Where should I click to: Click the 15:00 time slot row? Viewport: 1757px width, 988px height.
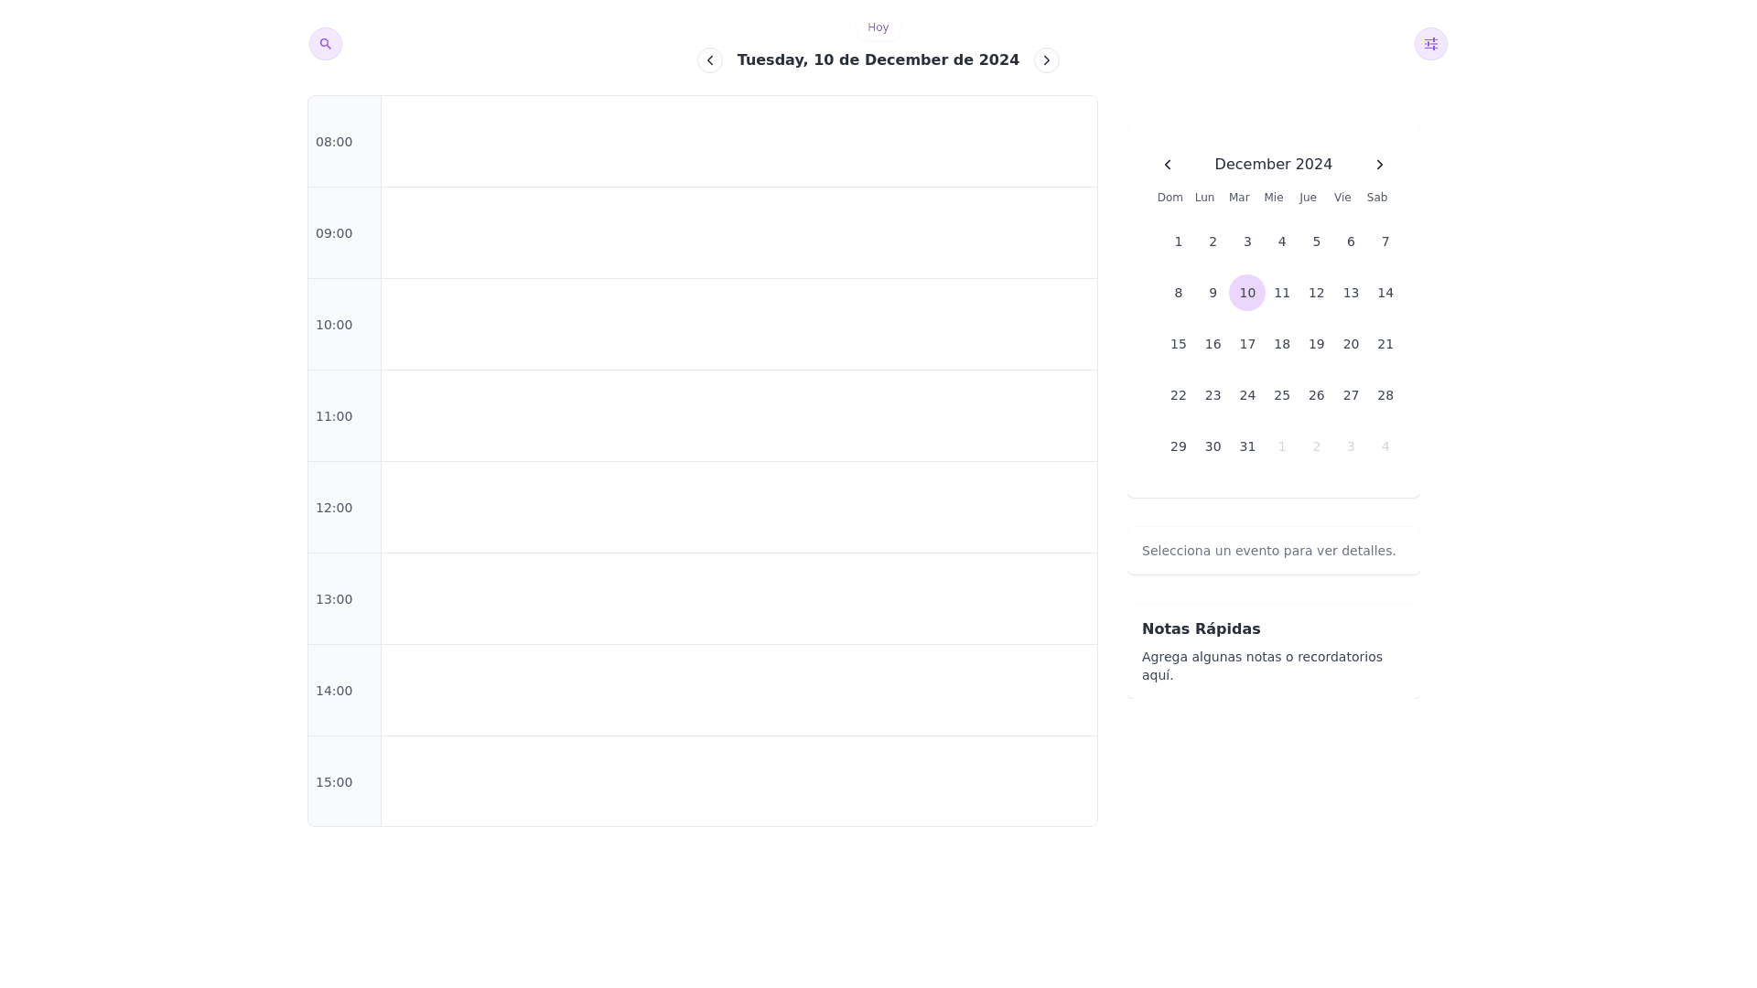point(738,782)
